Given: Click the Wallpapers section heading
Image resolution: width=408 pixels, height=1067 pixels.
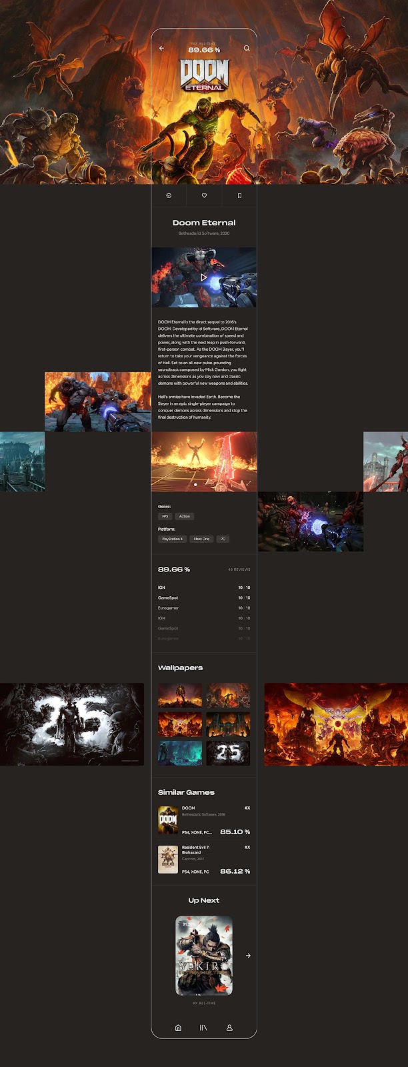Looking at the screenshot, I should 180,668.
